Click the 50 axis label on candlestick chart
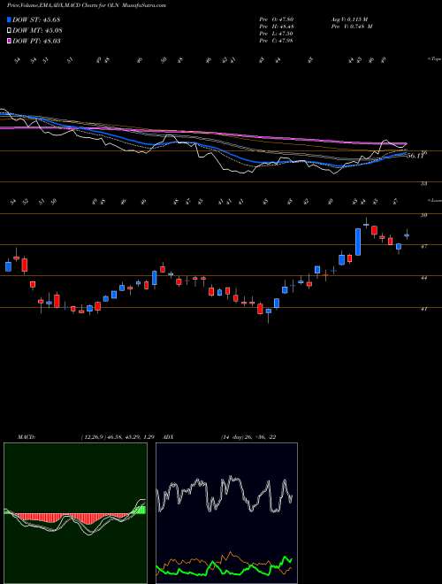Image resolution: width=442 pixels, height=584 pixels. pyautogui.click(x=423, y=215)
